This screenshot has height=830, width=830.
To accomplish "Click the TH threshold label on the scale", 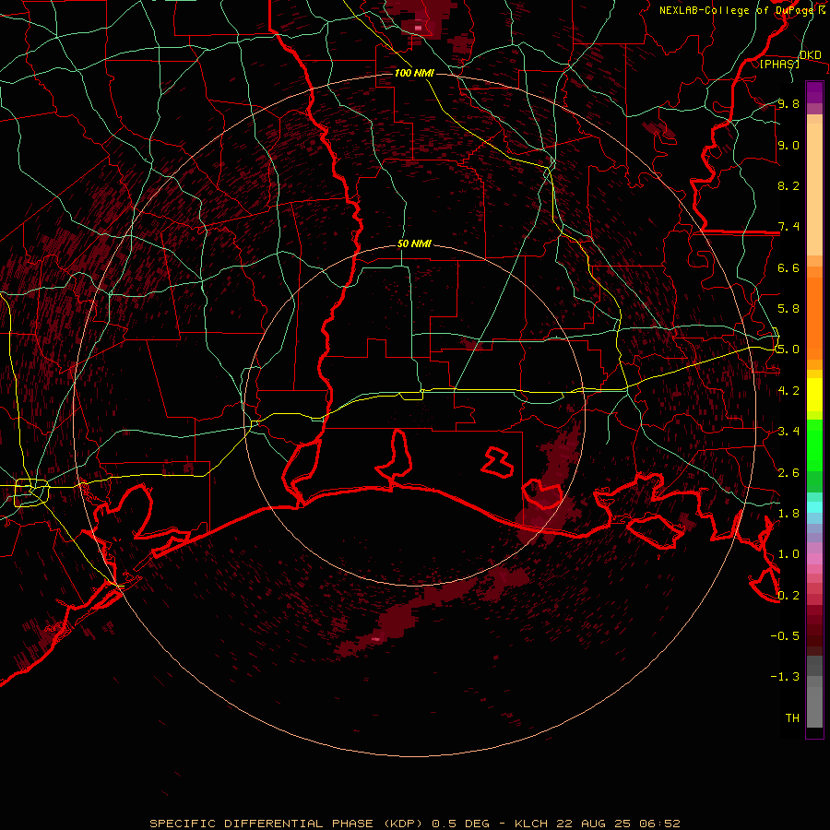I will pyautogui.click(x=792, y=718).
